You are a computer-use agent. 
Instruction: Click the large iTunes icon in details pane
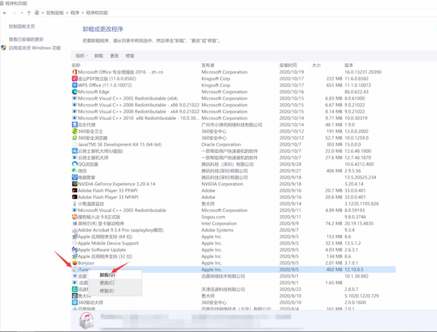[87, 320]
